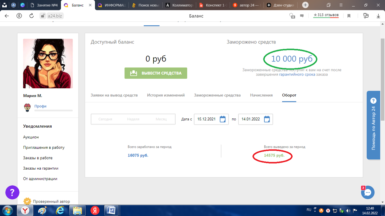Expand the tab list with the plus button
The image size is (385, 216).
305,5
